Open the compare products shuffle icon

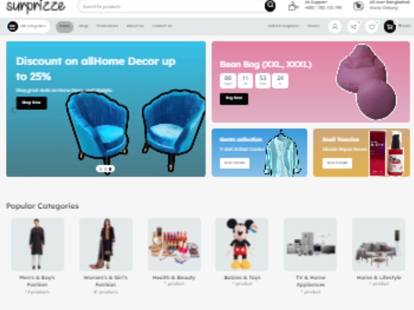pyautogui.click(x=353, y=26)
